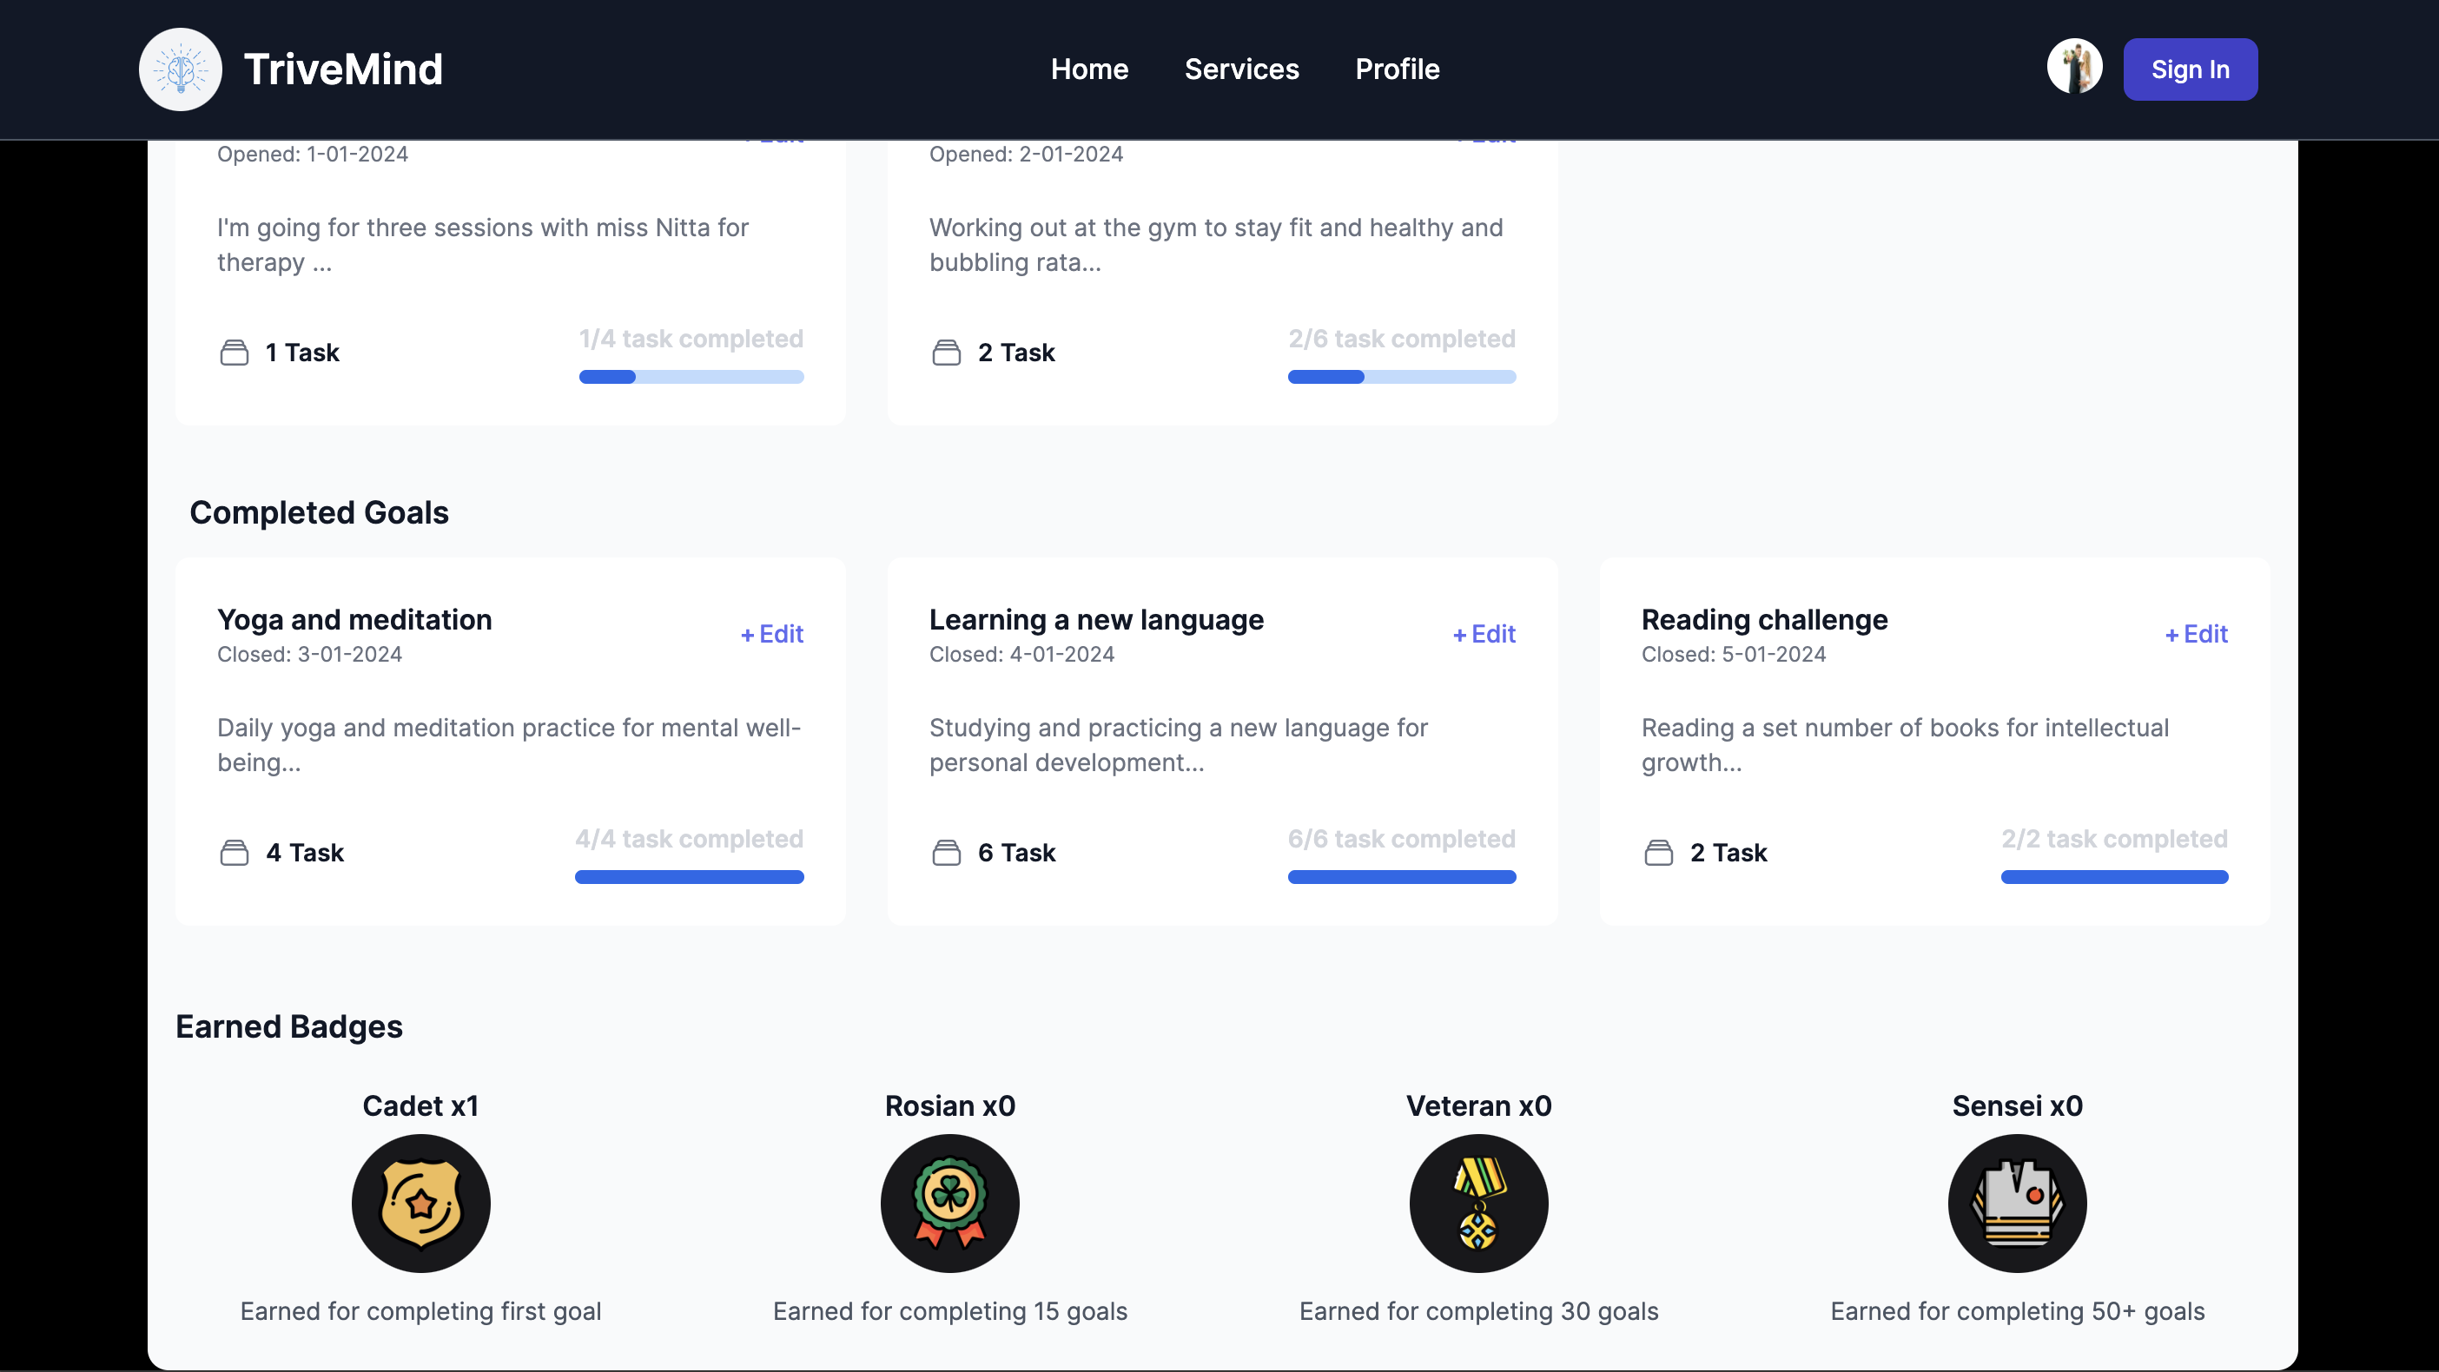2439x1372 pixels.
Task: Go to the Home menu item
Action: [1089, 69]
